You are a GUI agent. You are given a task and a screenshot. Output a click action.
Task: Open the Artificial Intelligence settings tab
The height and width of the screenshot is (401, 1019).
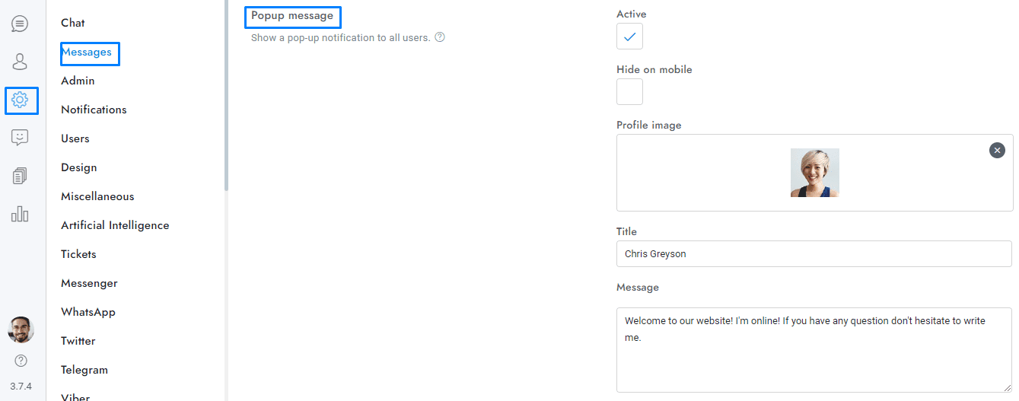coord(115,225)
